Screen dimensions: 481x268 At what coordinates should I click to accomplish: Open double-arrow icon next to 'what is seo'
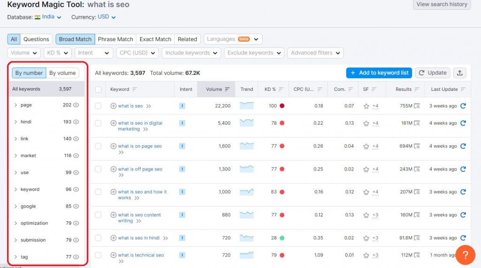[148, 106]
